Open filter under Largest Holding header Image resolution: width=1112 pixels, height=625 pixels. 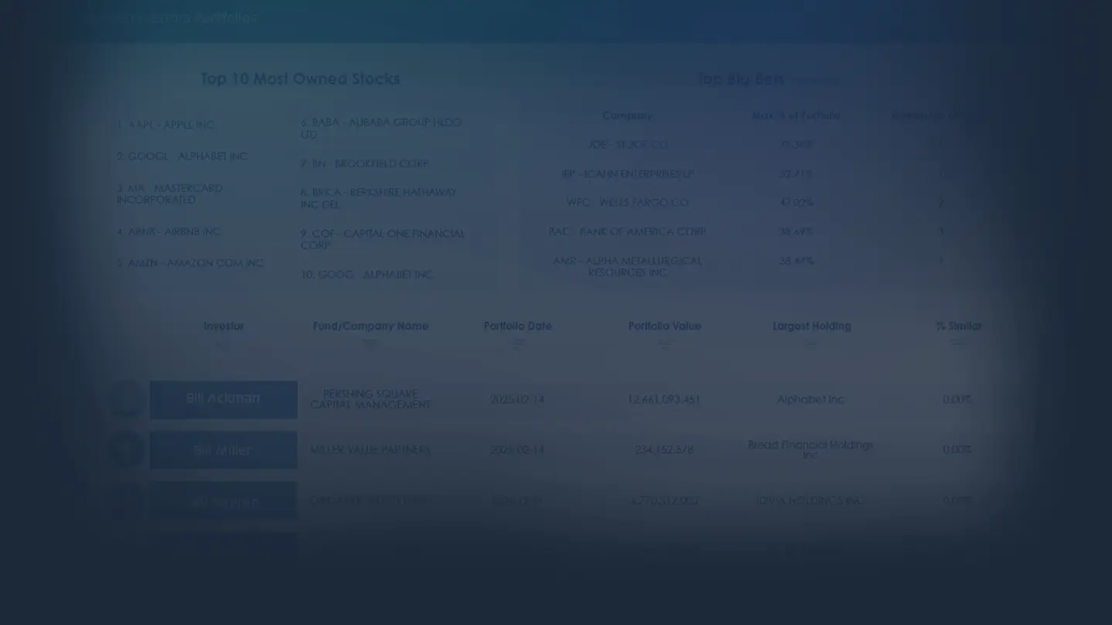tap(811, 342)
